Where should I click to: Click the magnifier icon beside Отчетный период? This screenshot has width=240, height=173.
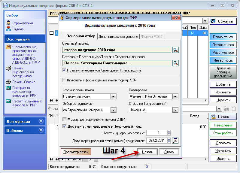175,50
